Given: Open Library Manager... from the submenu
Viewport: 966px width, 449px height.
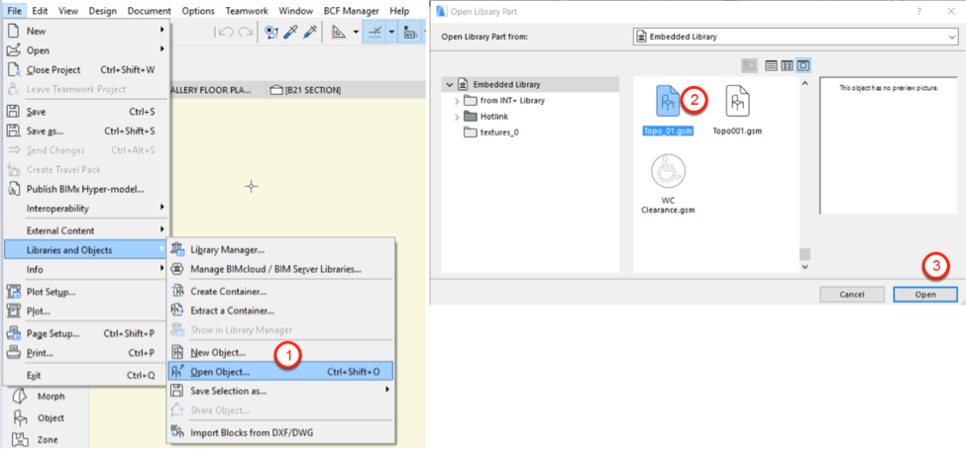Looking at the screenshot, I should [280, 249].
